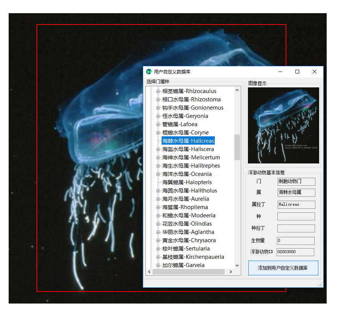Expand the 钩手水母属-Gonionemus node
Screen dimensions: 344x313
[x=158, y=108]
